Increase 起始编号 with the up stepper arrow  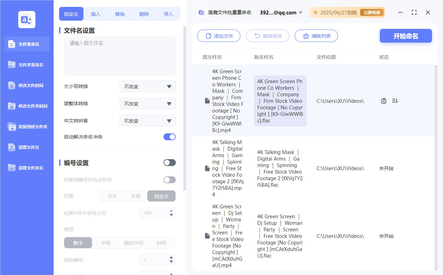(x=171, y=258)
